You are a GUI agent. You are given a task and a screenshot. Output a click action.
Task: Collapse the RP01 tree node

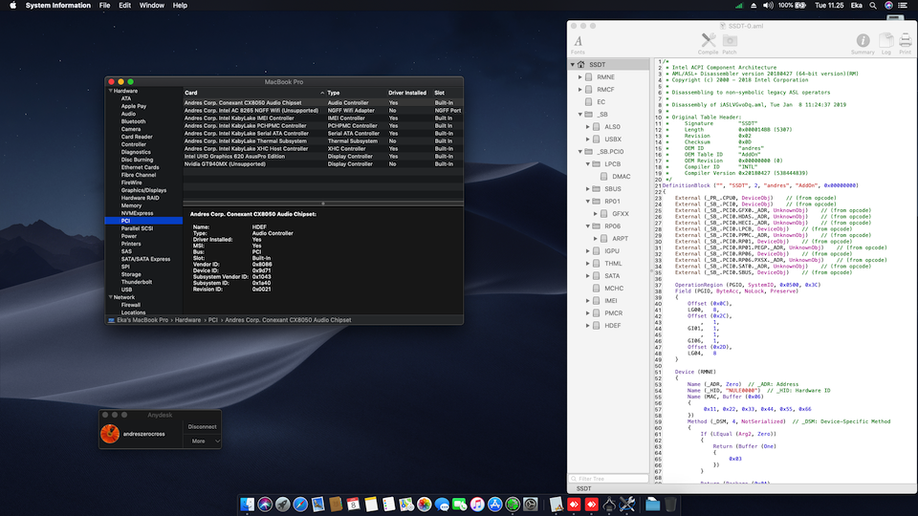pos(588,202)
